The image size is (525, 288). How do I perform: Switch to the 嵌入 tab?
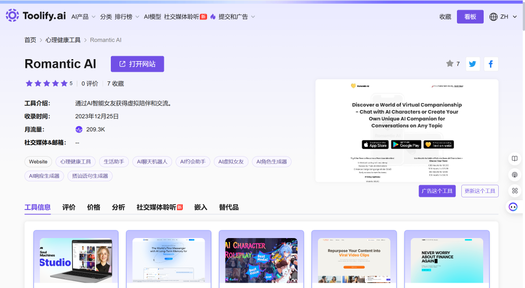pyautogui.click(x=201, y=208)
